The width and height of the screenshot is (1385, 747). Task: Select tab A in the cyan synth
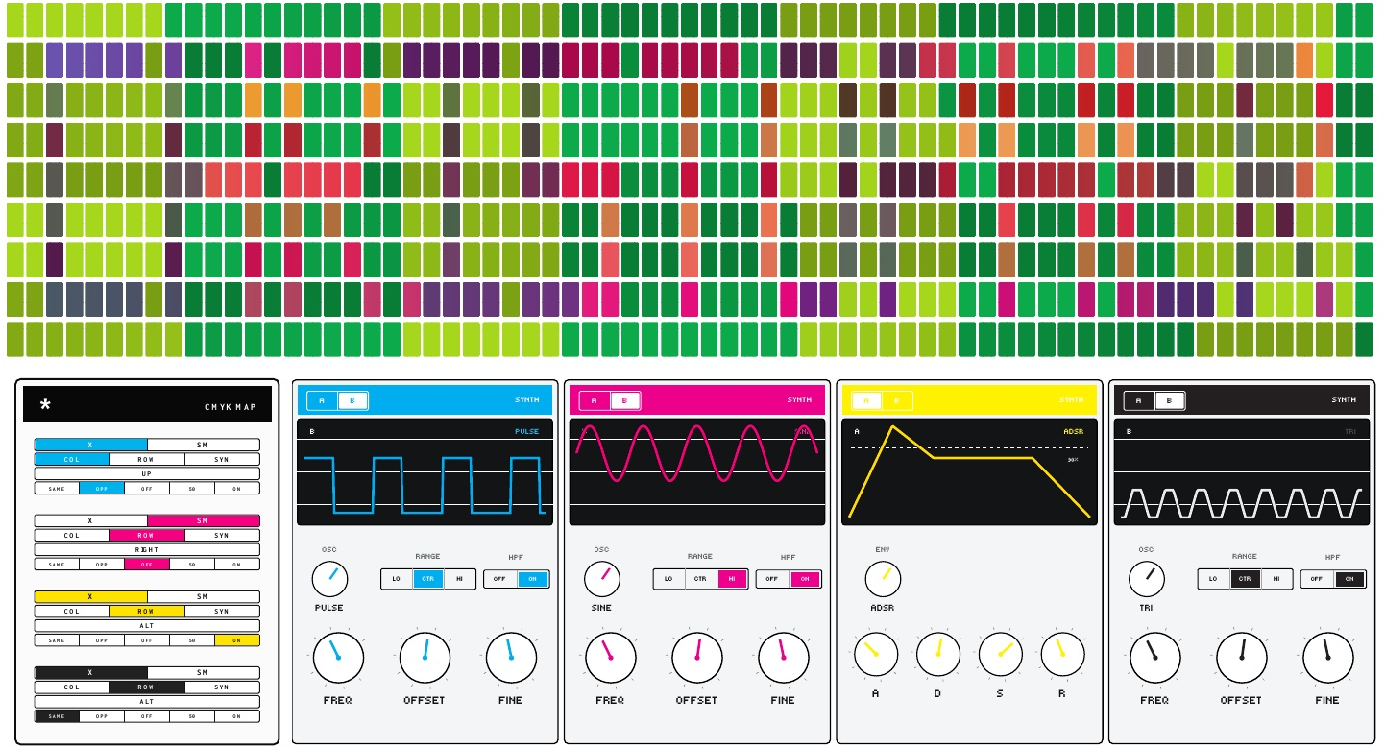coord(323,400)
